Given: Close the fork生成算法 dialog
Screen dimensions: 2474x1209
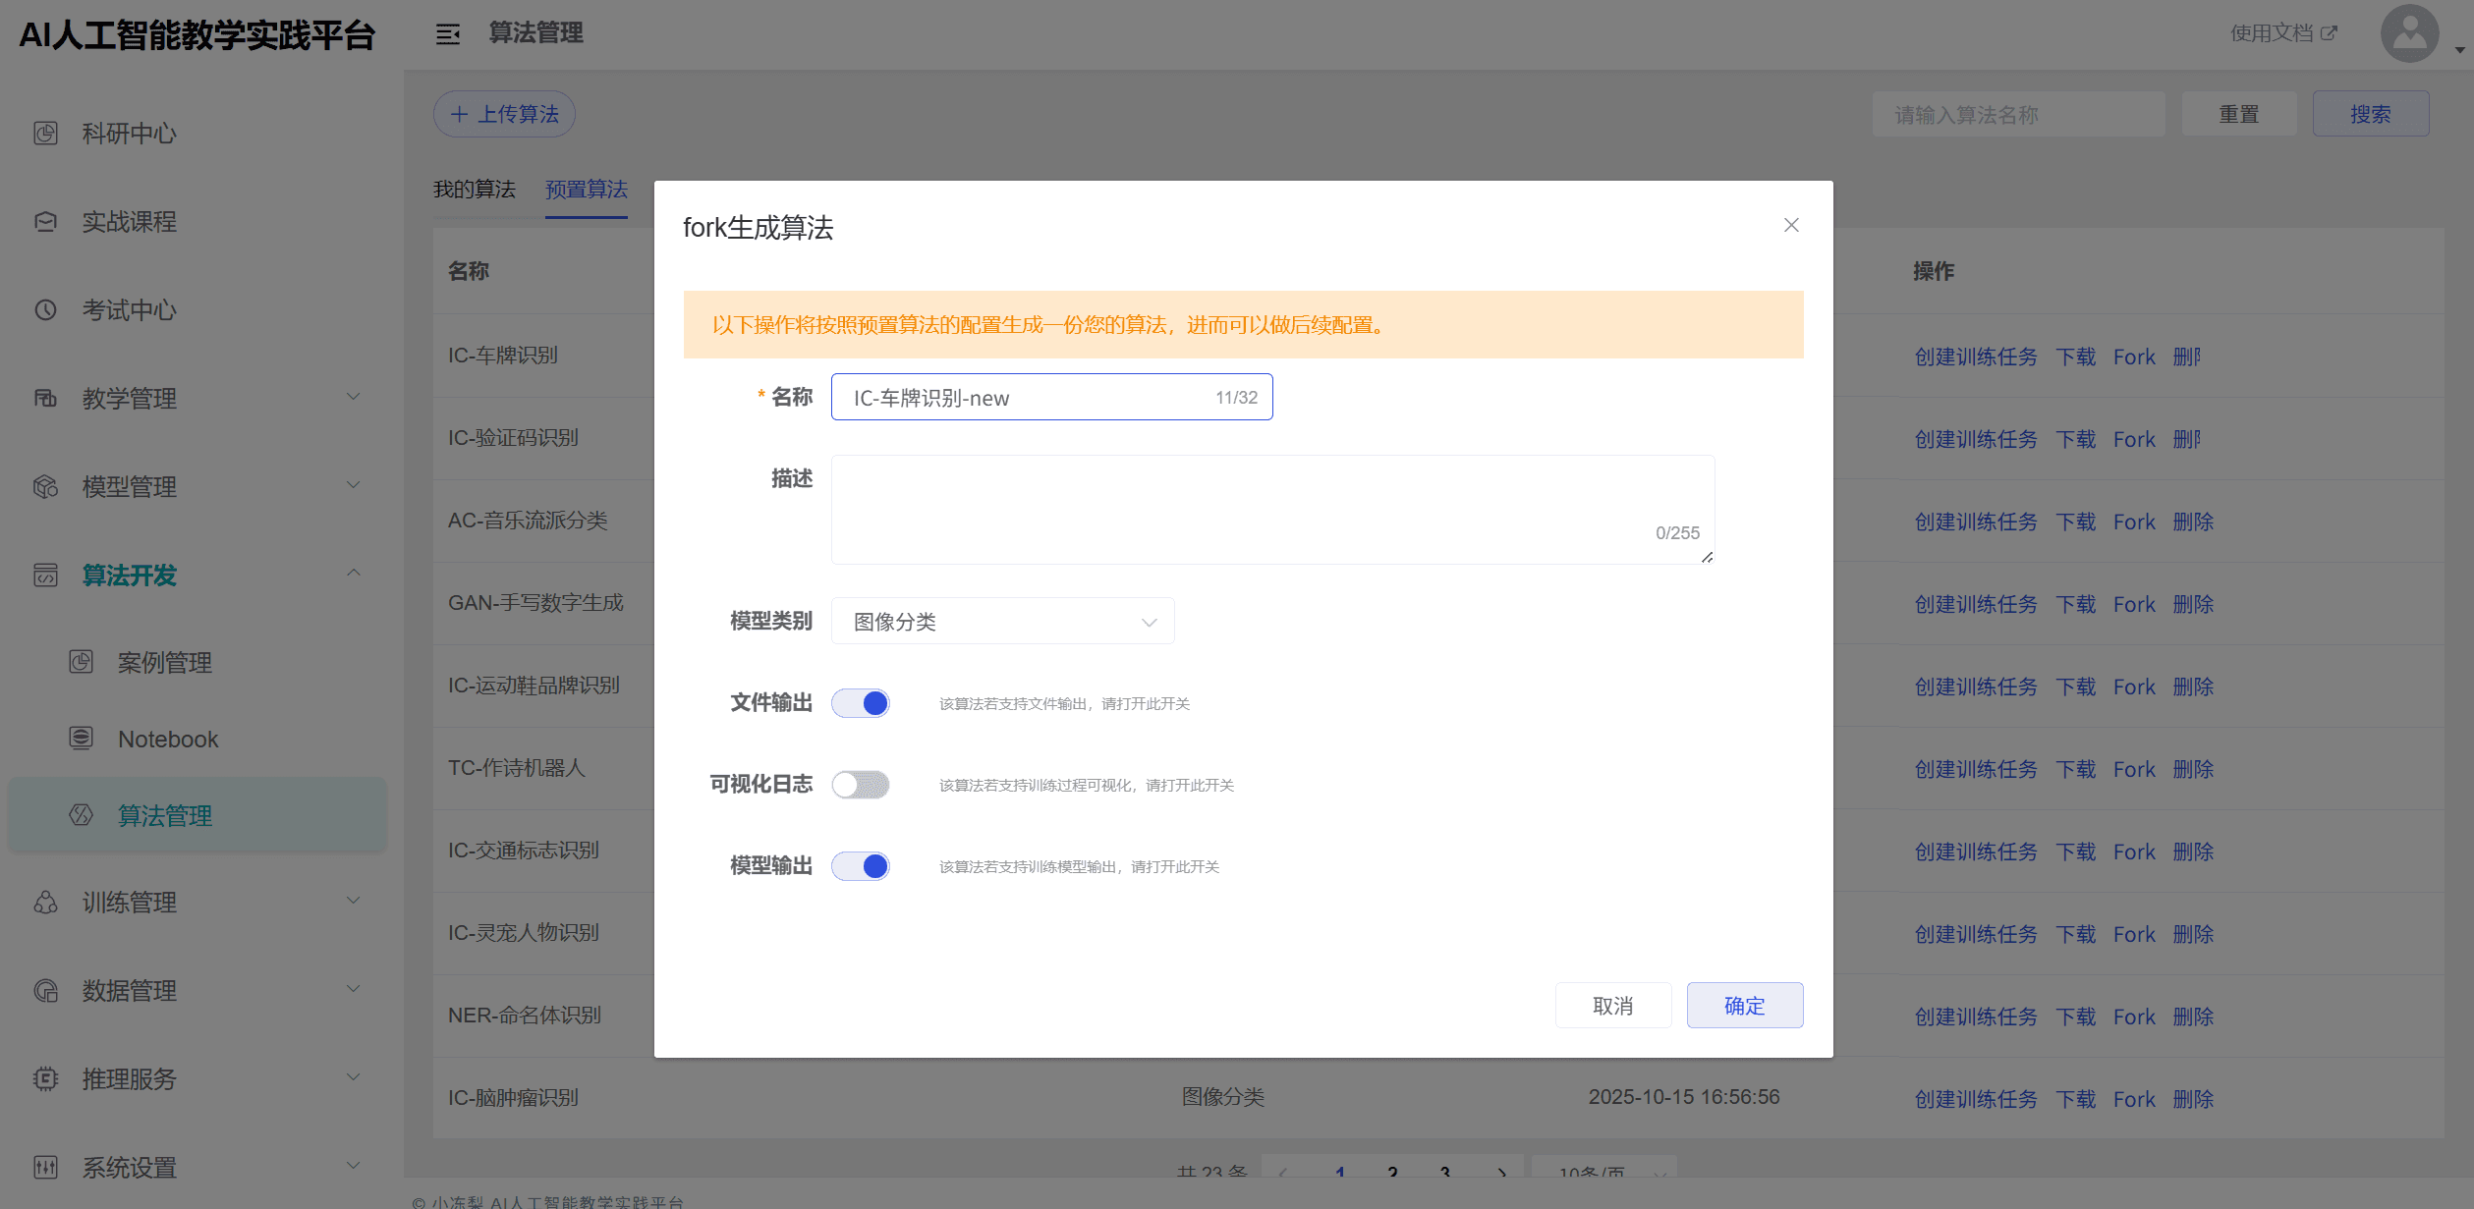Looking at the screenshot, I should pyautogui.click(x=1791, y=226).
